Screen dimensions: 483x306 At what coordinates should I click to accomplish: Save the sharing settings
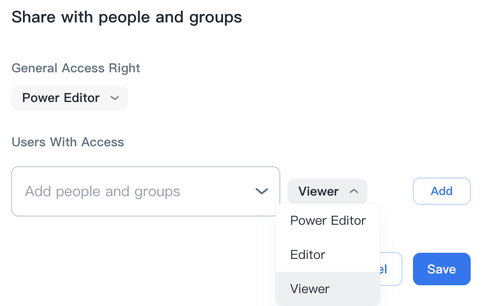pos(442,269)
